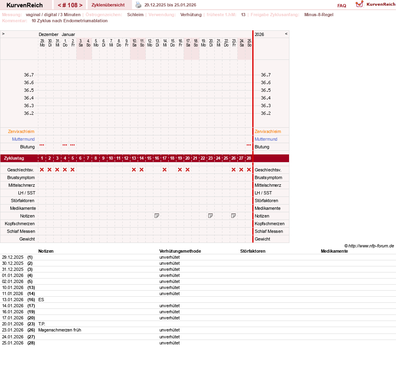Viewport: 396px width, 380px height.
Task: Click bleeding dots on cycle day 5
Action: pos(73,145)
